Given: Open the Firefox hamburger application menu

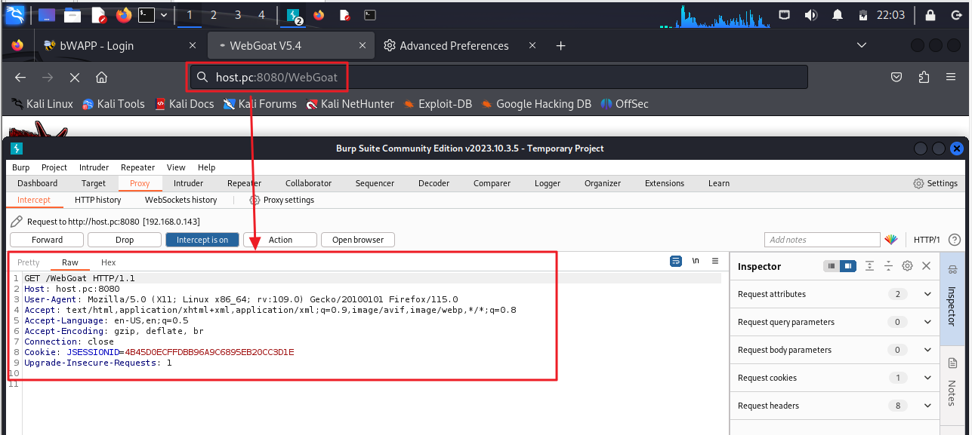Looking at the screenshot, I should point(951,77).
